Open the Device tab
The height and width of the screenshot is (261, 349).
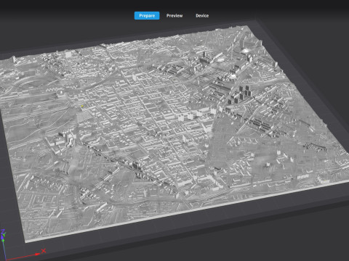click(x=202, y=16)
